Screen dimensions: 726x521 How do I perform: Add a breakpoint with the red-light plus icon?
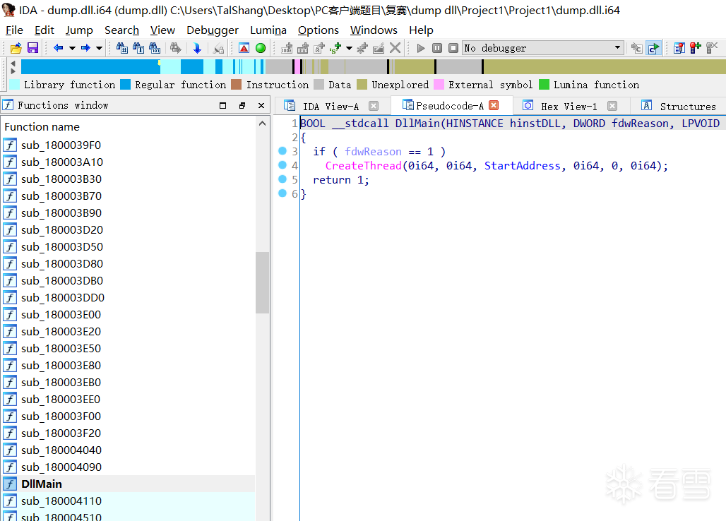pos(696,48)
